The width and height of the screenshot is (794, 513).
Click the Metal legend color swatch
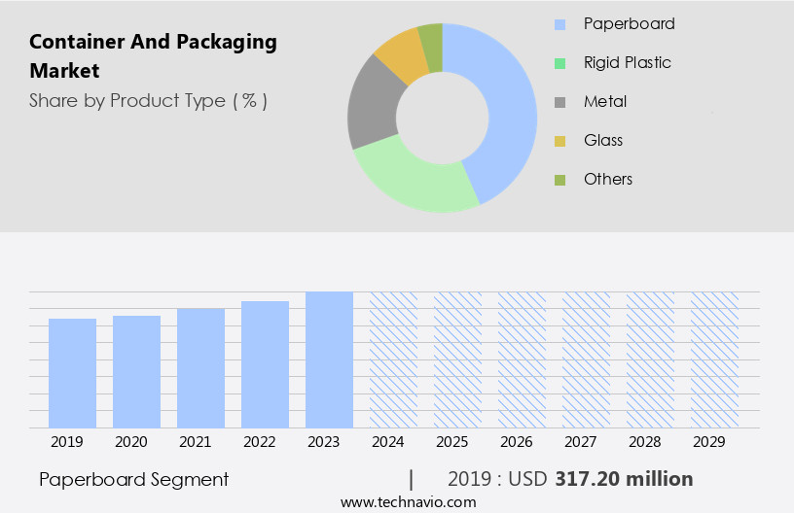click(559, 102)
